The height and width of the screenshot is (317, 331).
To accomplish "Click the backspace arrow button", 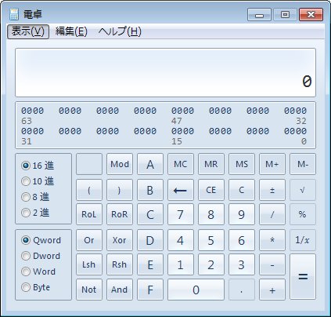I will tap(181, 190).
